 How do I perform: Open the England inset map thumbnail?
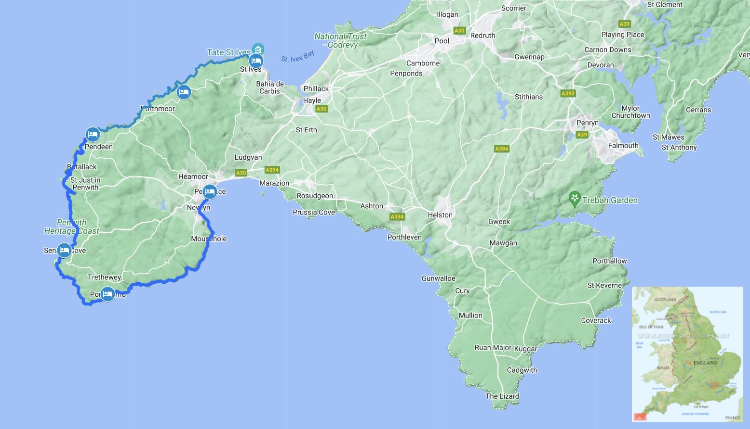point(687,354)
